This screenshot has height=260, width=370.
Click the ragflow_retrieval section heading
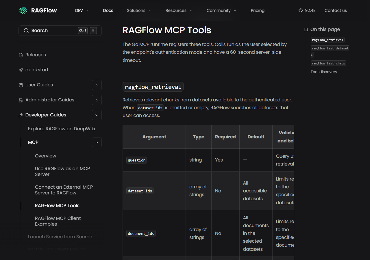click(x=153, y=87)
